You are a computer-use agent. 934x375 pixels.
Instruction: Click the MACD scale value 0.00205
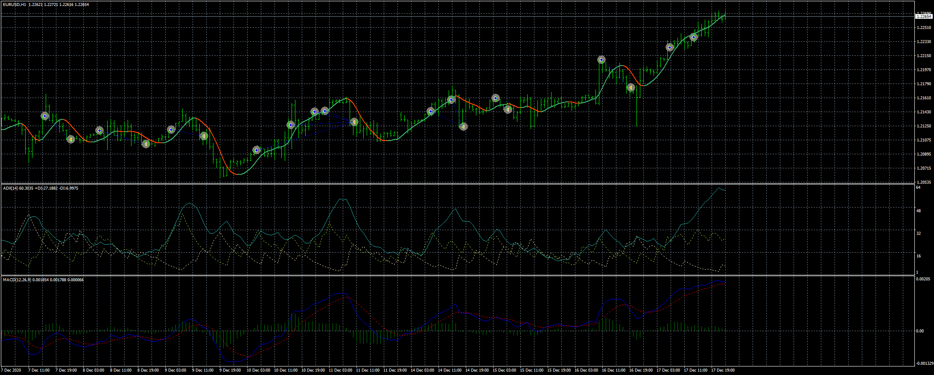924,279
